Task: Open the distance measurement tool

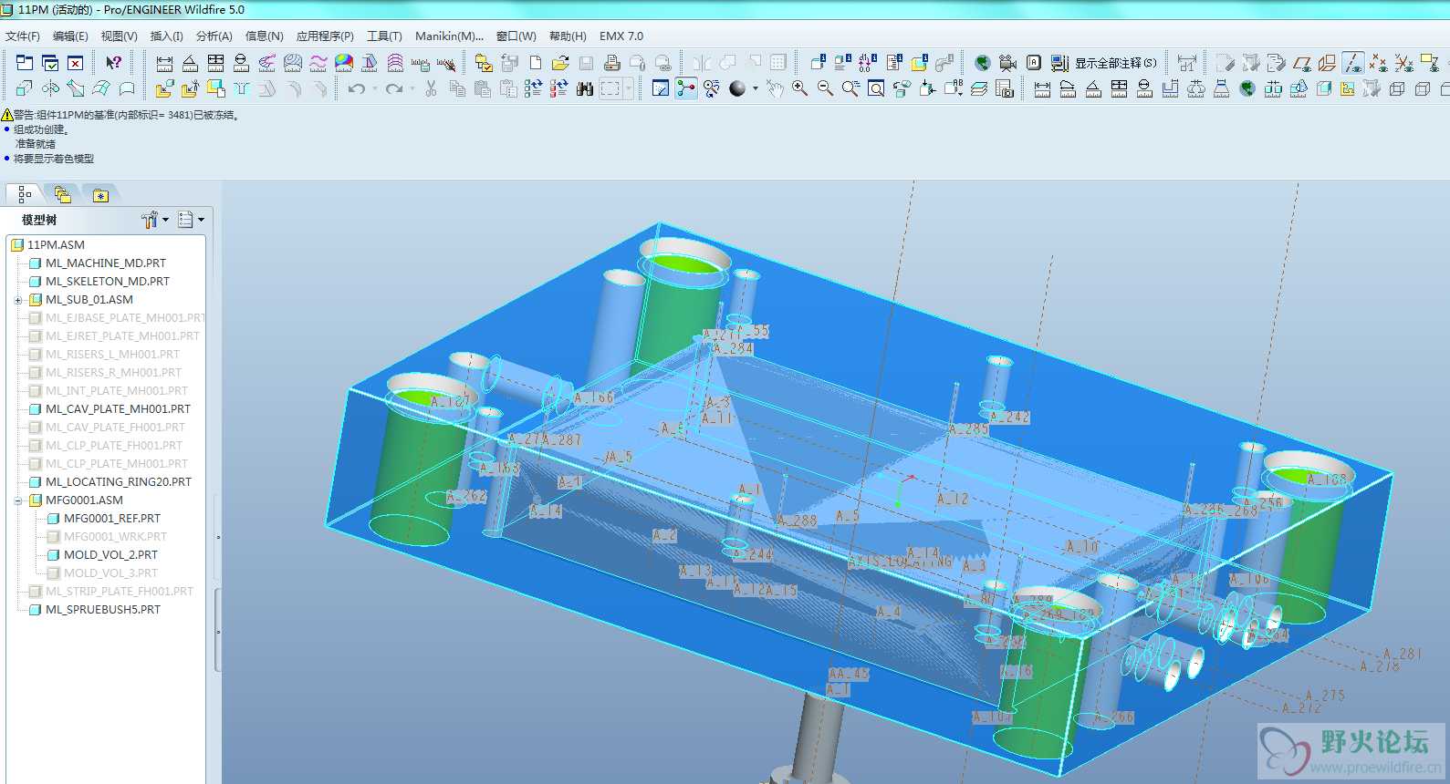Action: coord(164,63)
